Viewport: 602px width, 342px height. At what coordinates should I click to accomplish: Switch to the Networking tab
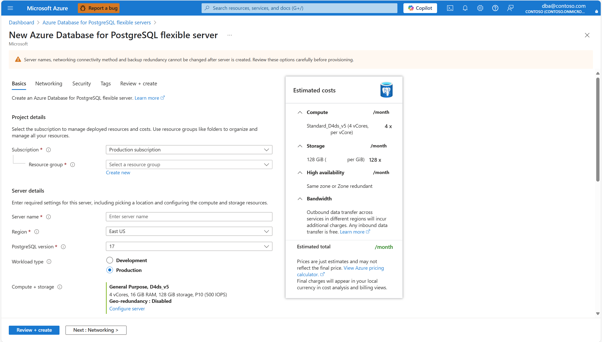pos(49,83)
